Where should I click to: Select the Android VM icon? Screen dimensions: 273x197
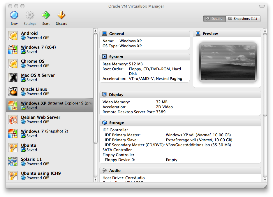point(13,36)
